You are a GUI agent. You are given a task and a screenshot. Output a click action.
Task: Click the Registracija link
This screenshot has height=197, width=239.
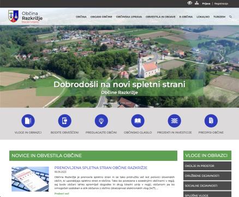[221, 3]
